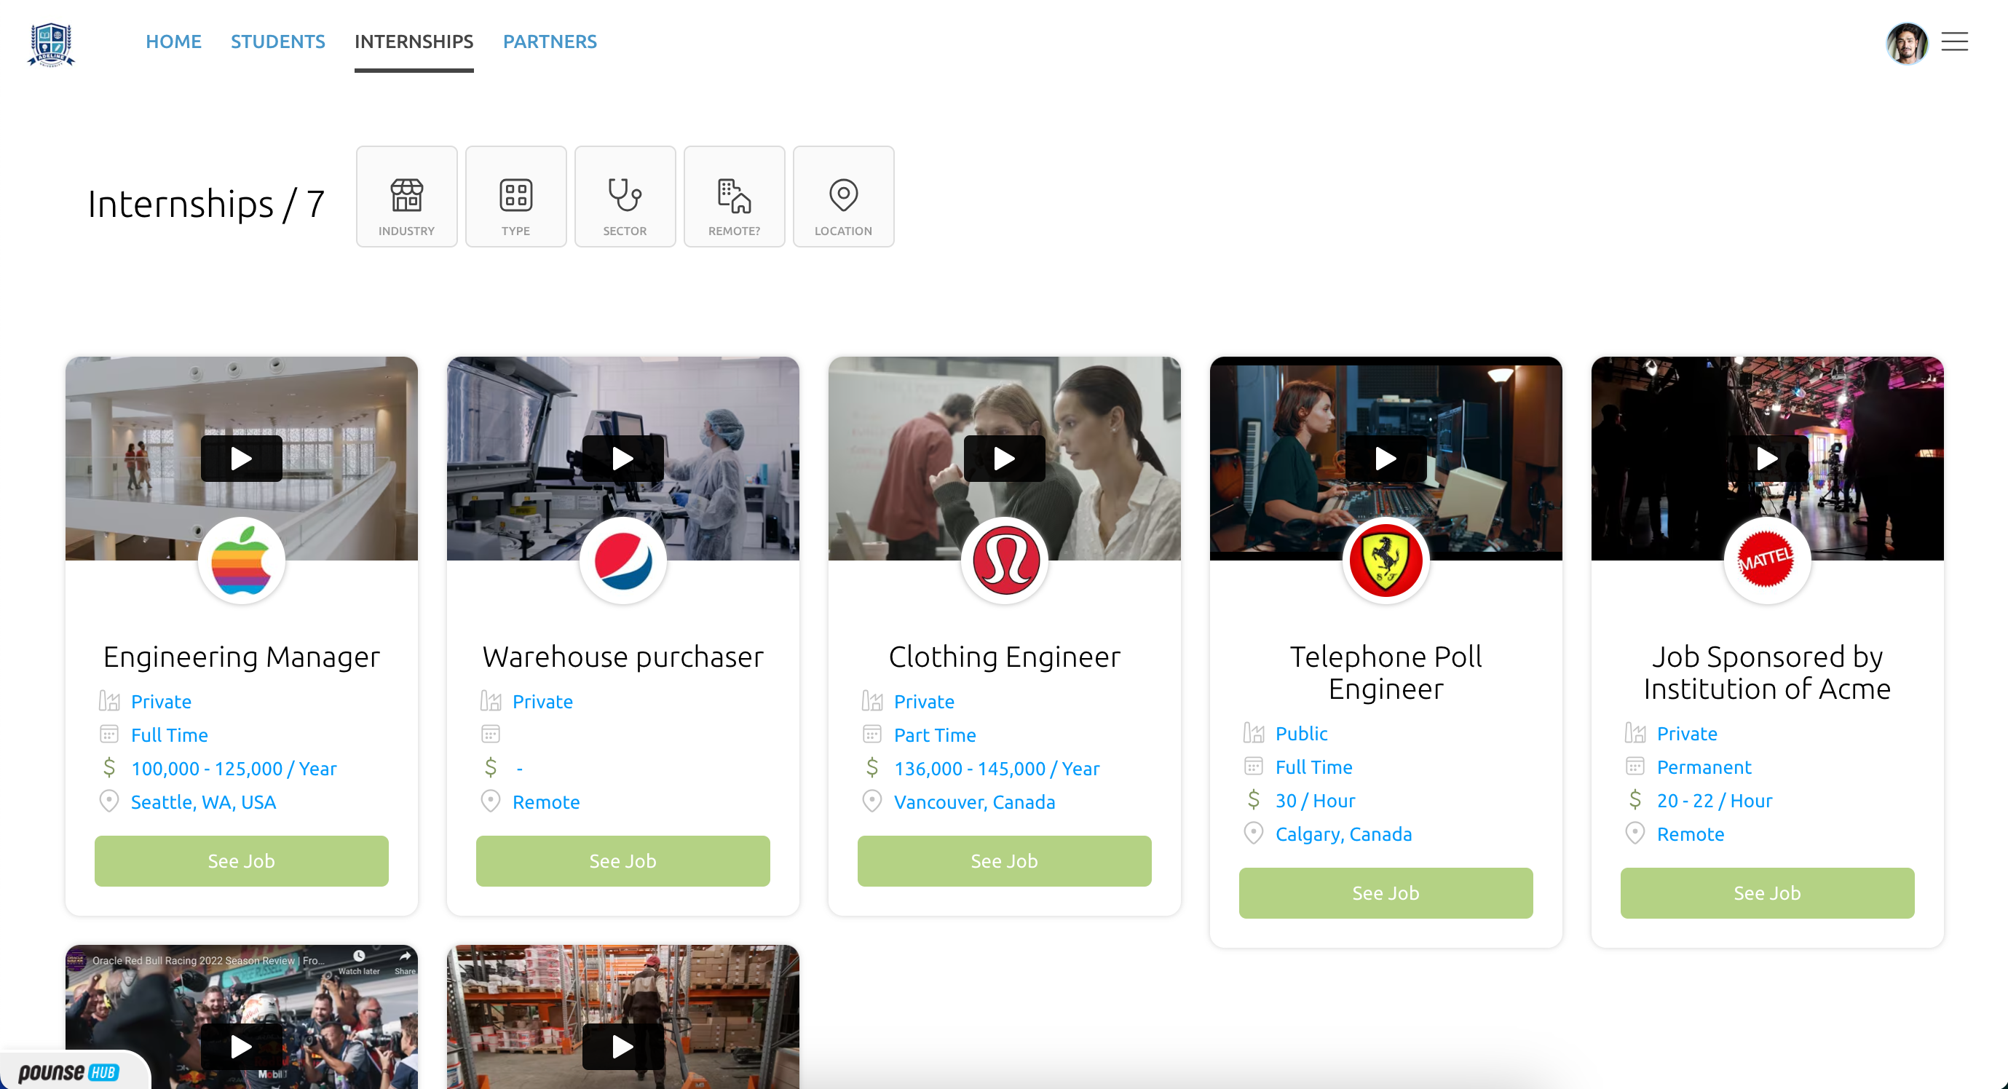2008x1089 pixels.
Task: Select the Internships tab
Action: (x=414, y=41)
